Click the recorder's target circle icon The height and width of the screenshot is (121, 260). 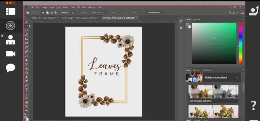pyautogui.click(x=10, y=26)
